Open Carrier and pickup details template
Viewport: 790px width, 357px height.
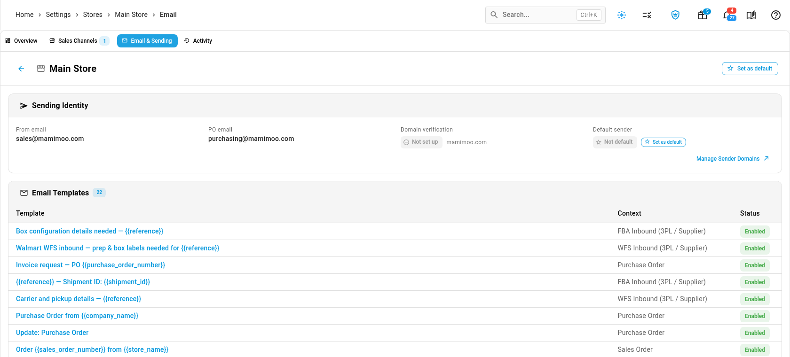(79, 299)
